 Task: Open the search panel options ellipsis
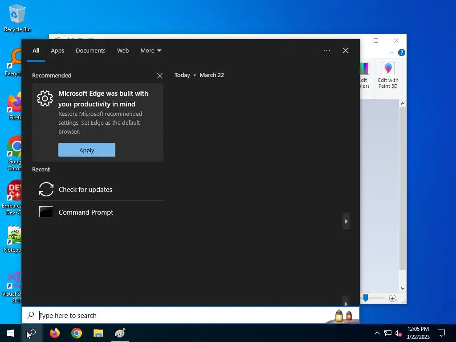click(x=326, y=50)
